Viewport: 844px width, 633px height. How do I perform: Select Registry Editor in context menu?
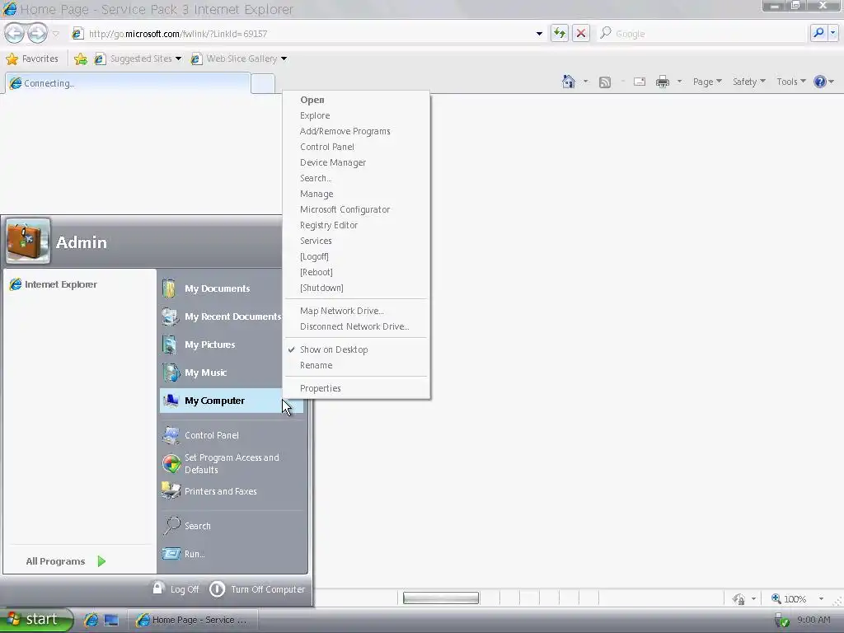pyautogui.click(x=356, y=225)
